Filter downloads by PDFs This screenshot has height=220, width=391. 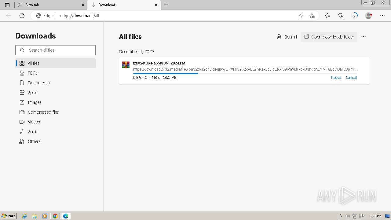tap(56, 73)
